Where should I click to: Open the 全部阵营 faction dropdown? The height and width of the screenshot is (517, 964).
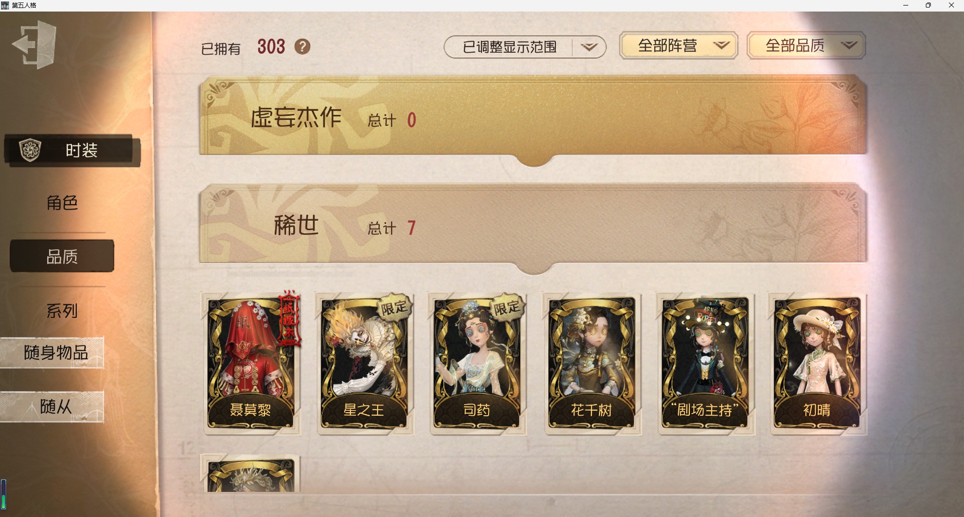pyautogui.click(x=679, y=46)
